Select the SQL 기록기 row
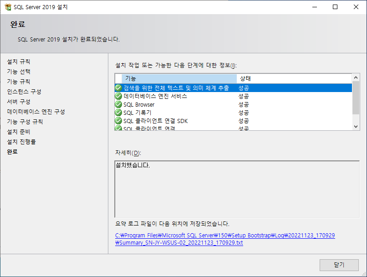367x277 pixels. (x=233, y=113)
